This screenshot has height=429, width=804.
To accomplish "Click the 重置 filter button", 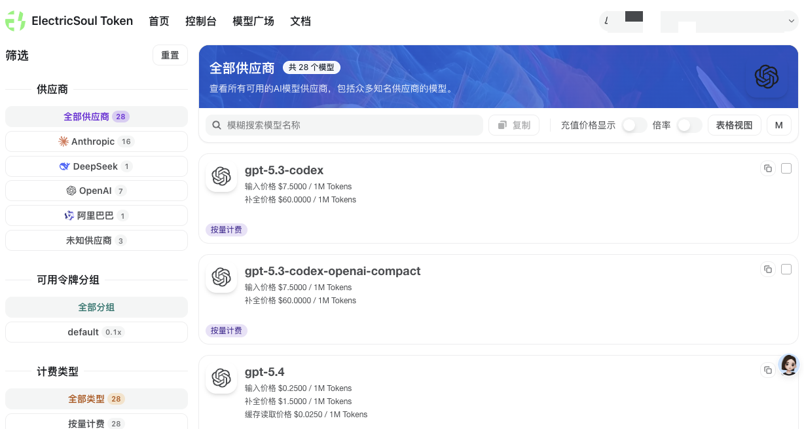I will point(170,56).
